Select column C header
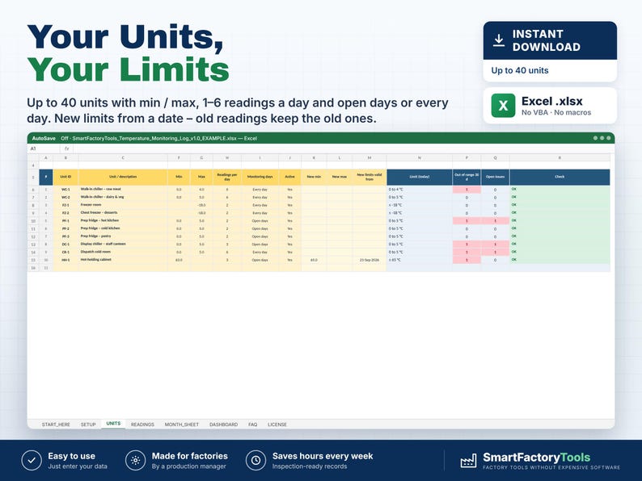This screenshot has width=642, height=481. pos(123,157)
